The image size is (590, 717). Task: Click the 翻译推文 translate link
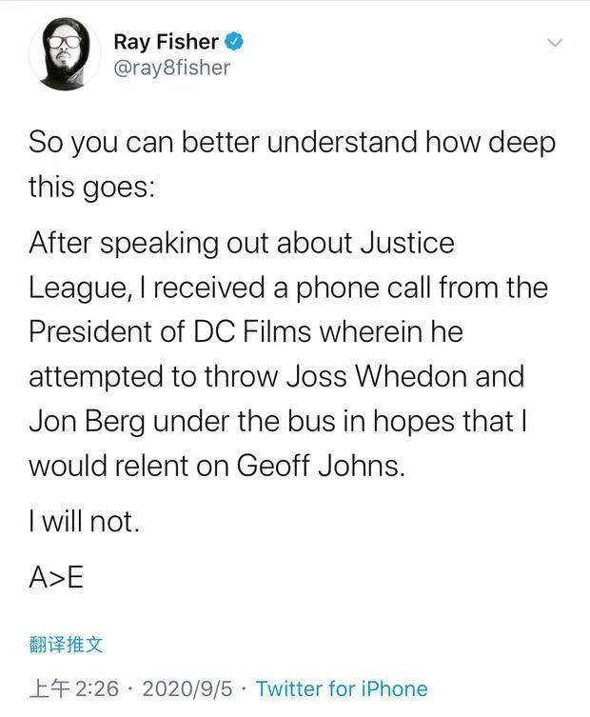click(66, 645)
